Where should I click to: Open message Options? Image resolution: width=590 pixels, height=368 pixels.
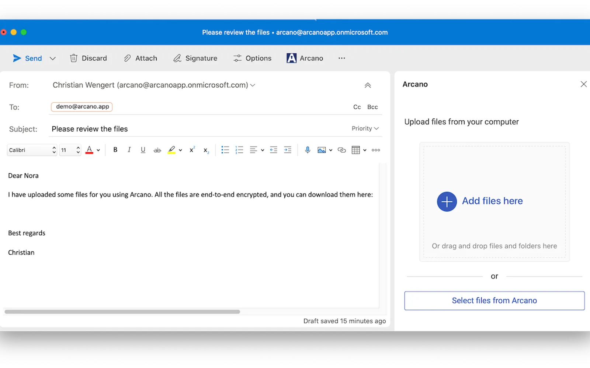click(x=253, y=58)
